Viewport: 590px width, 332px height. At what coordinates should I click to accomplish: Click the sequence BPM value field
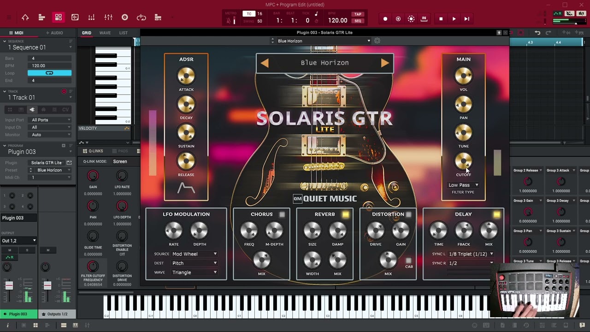pos(49,65)
